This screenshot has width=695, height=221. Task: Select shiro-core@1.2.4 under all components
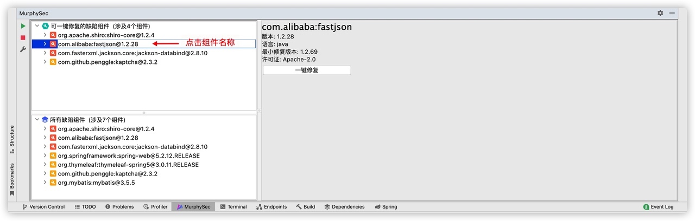pos(106,129)
